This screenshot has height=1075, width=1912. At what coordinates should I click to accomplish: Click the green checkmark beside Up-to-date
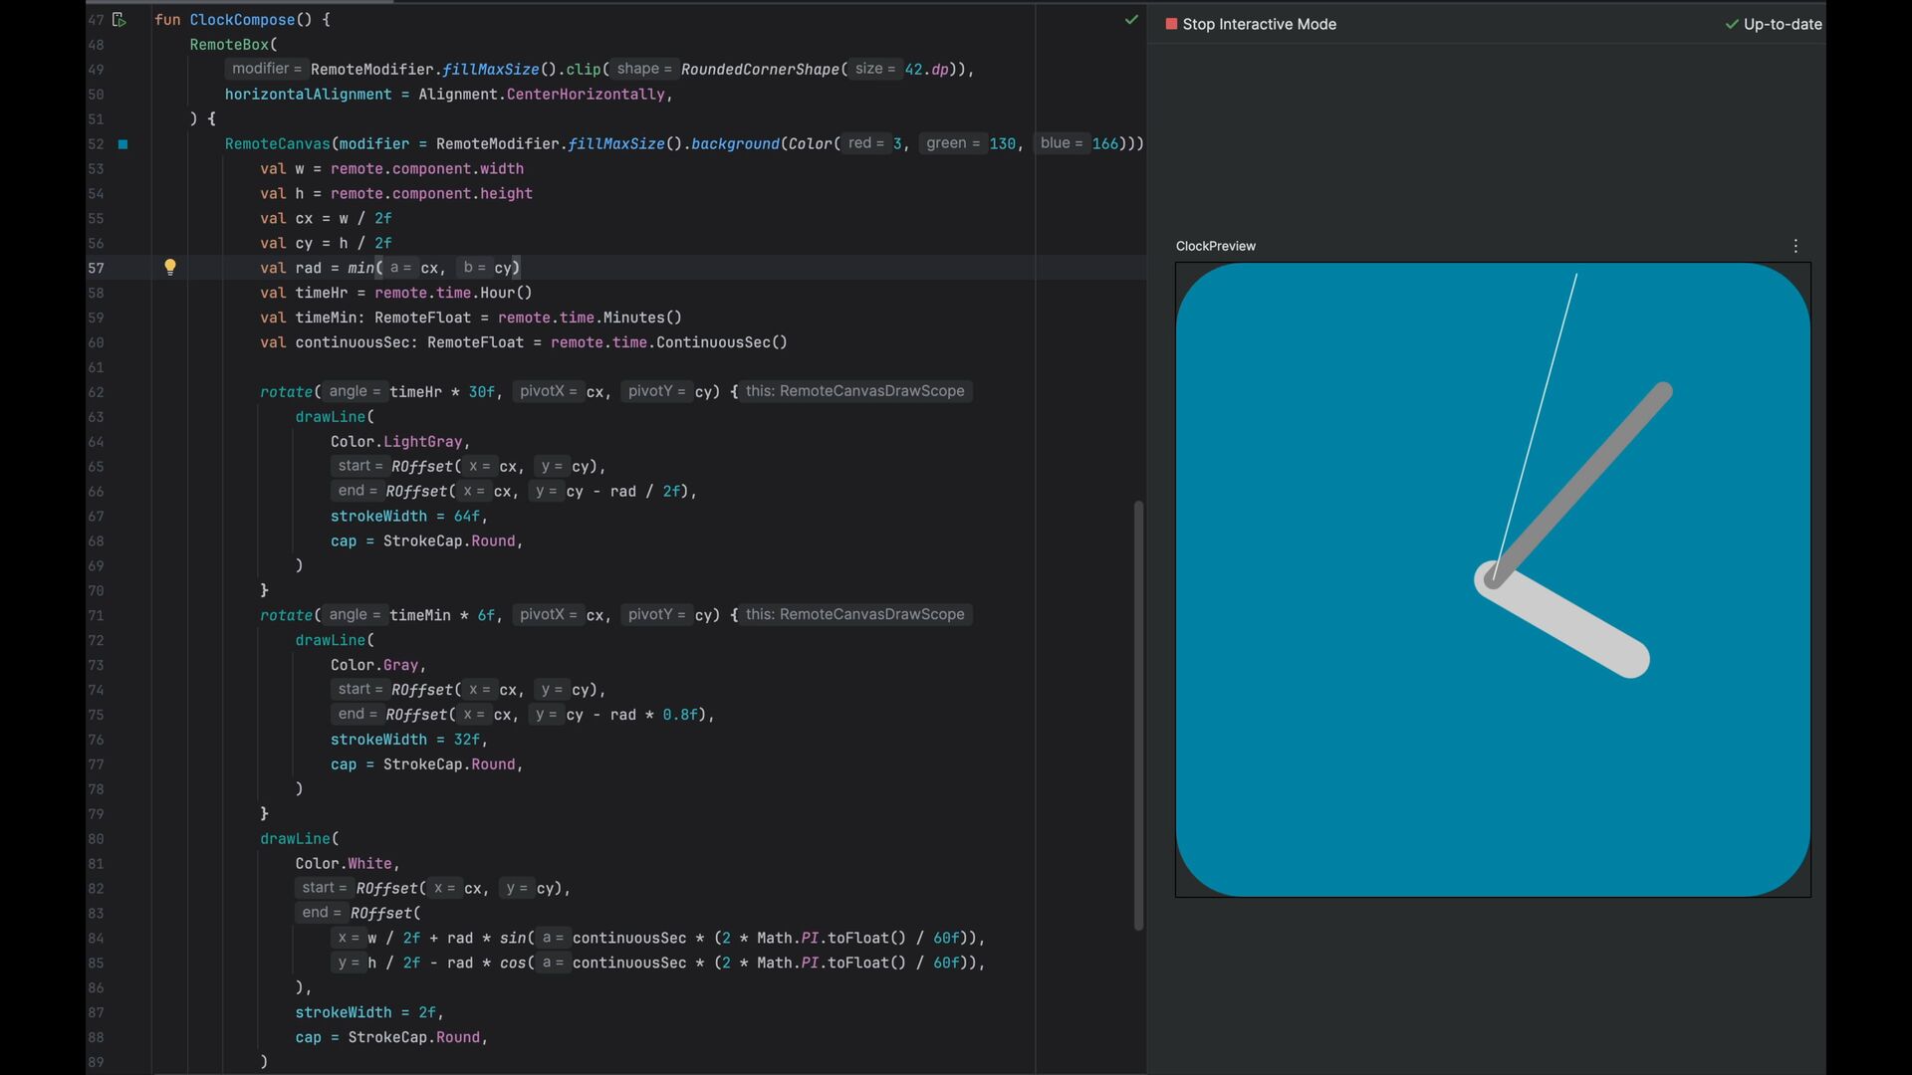pos(1732,24)
